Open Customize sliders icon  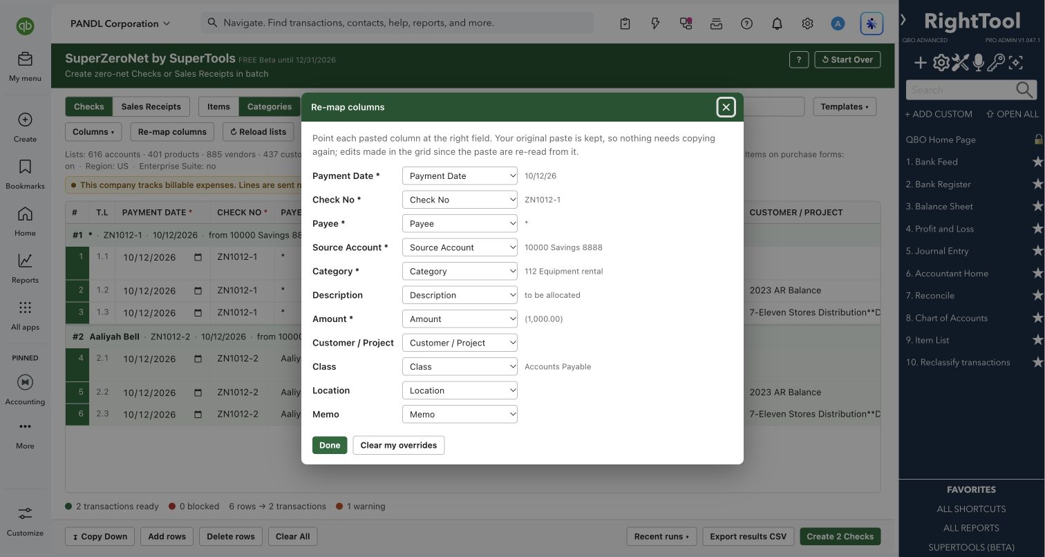[25, 513]
